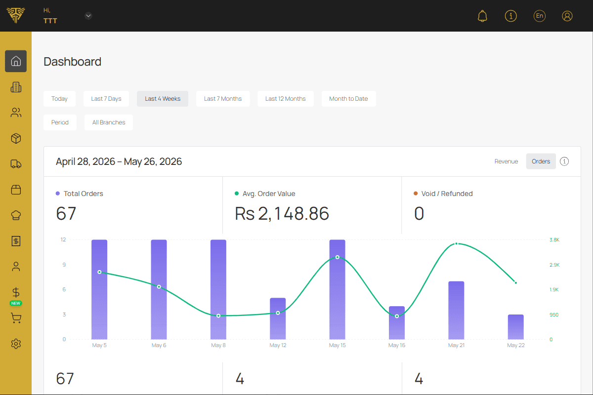This screenshot has height=395, width=593.
Task: Open the products box icon in sidebar
Action: pyautogui.click(x=16, y=138)
